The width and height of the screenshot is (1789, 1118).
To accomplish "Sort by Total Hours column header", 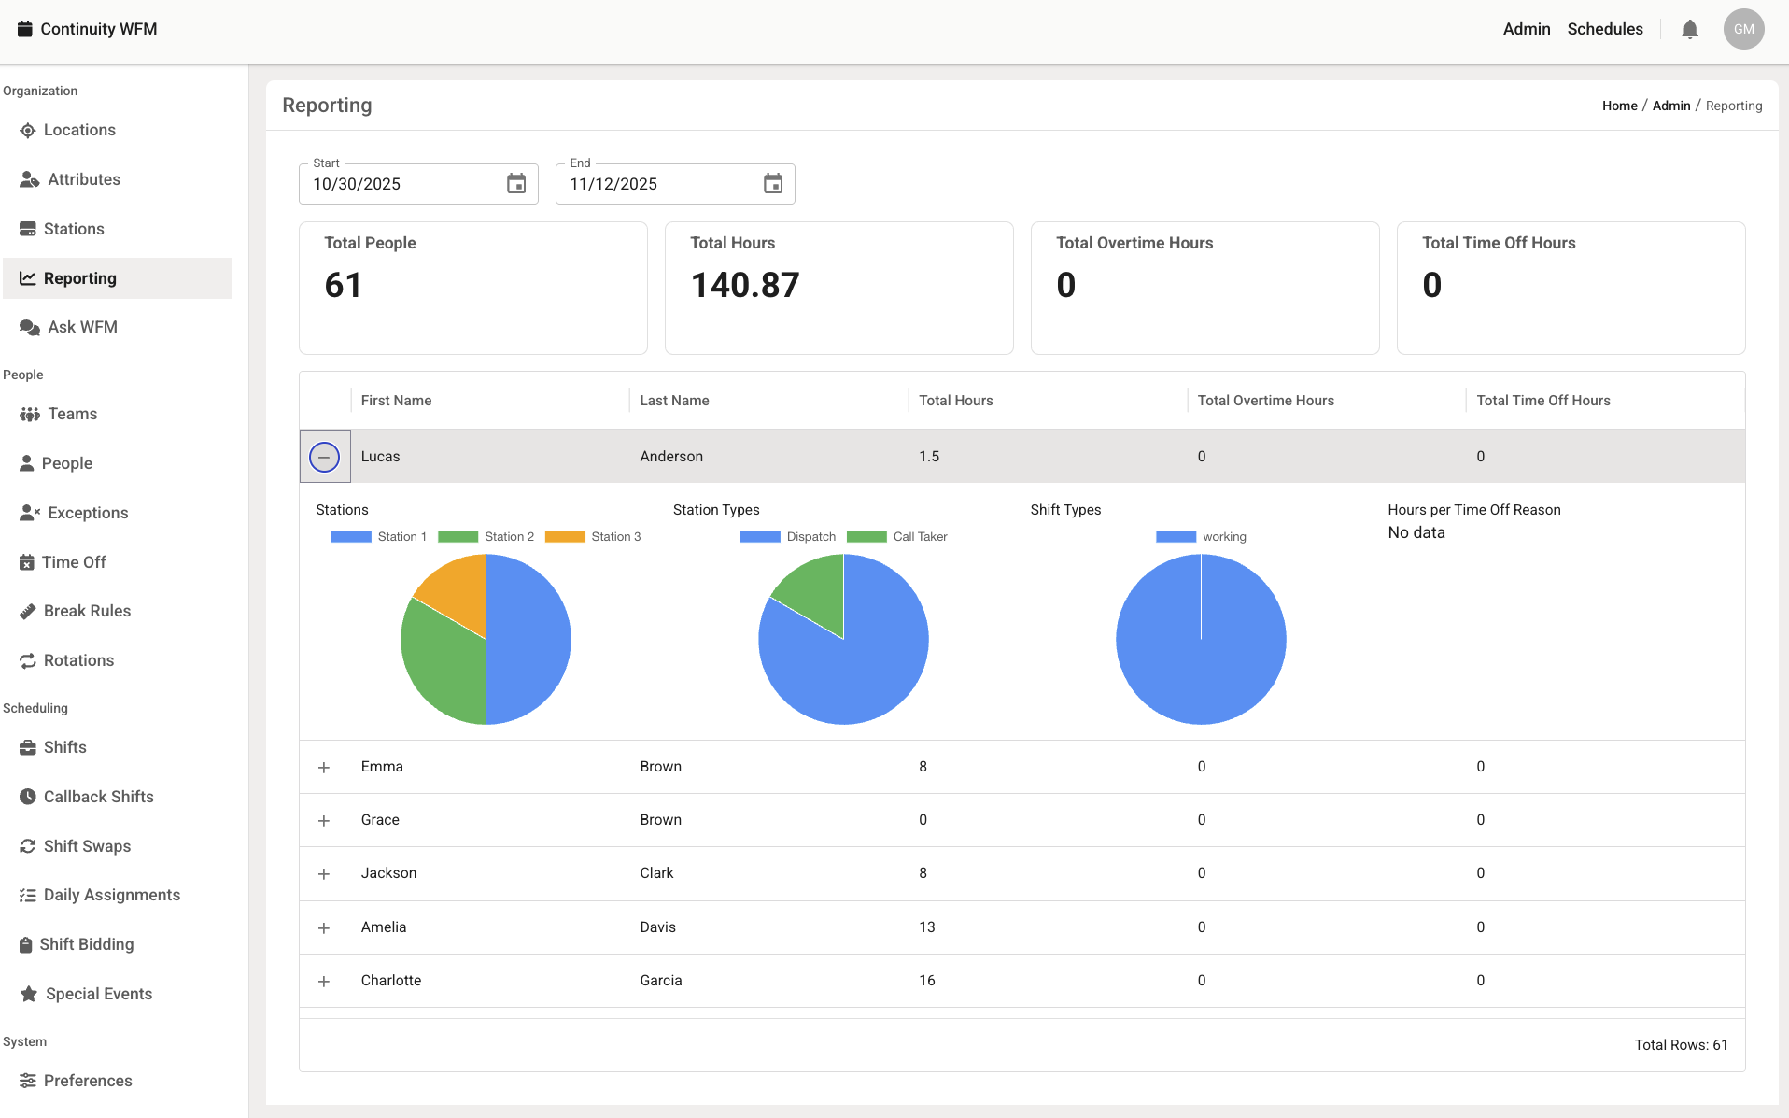I will click(955, 401).
